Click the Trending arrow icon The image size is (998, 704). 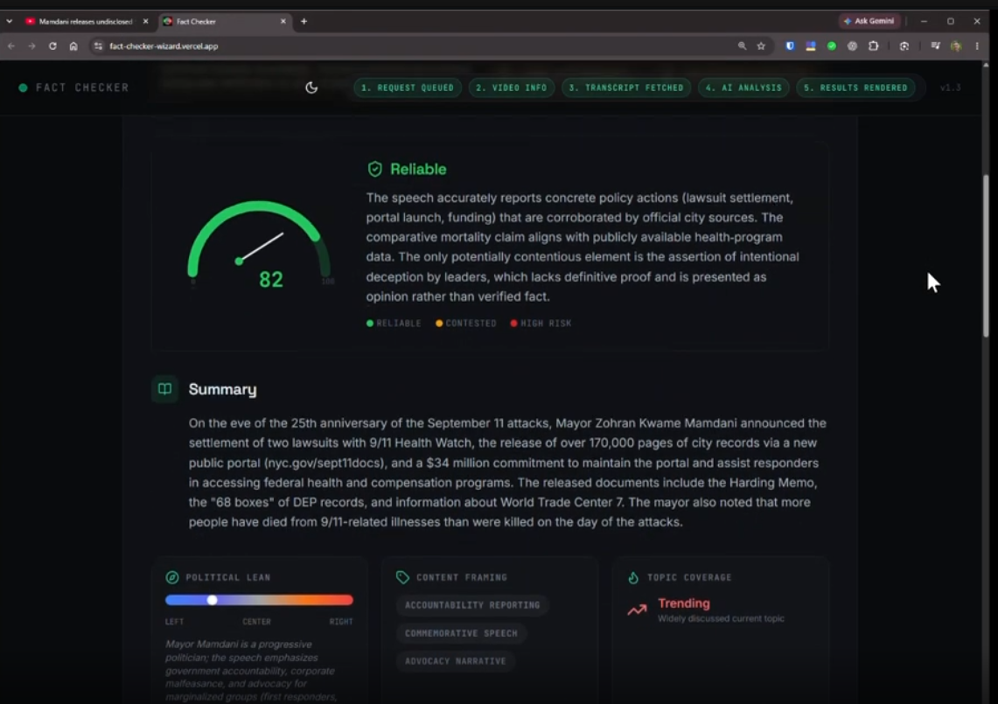[x=637, y=610]
